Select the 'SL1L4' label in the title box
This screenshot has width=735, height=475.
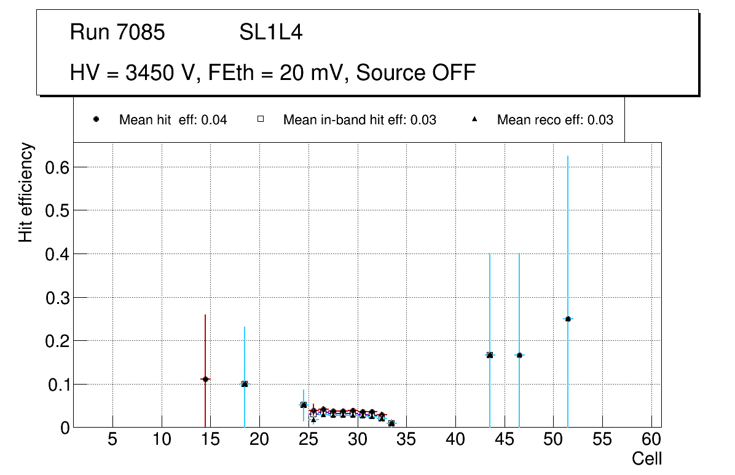tap(270, 33)
